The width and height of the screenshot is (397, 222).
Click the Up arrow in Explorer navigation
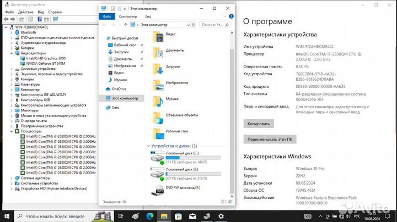[126, 25]
